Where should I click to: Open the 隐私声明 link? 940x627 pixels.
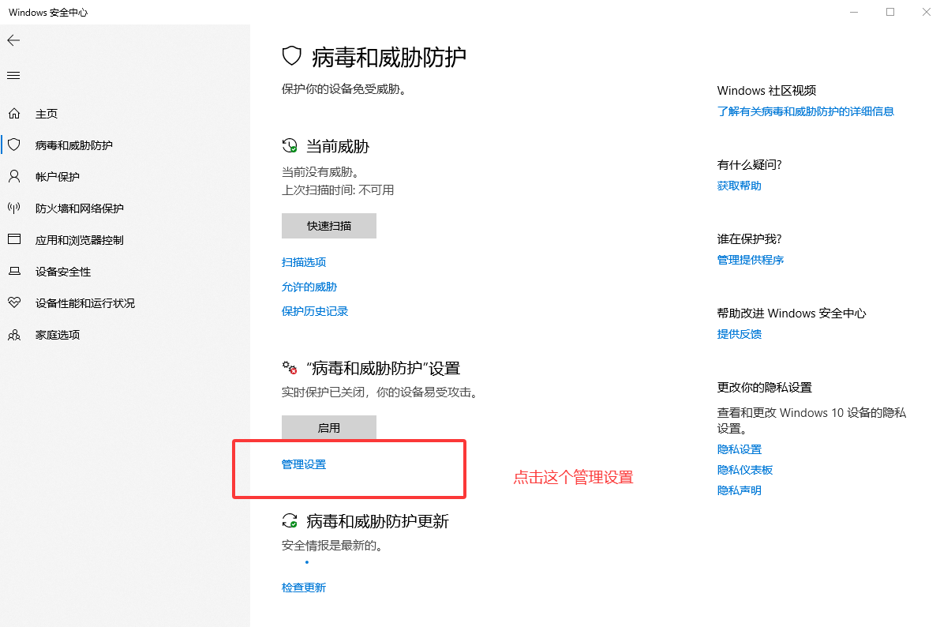pyautogui.click(x=740, y=490)
